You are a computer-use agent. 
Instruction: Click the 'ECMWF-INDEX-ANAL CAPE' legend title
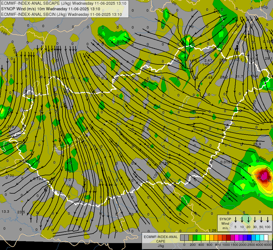pos(161,239)
